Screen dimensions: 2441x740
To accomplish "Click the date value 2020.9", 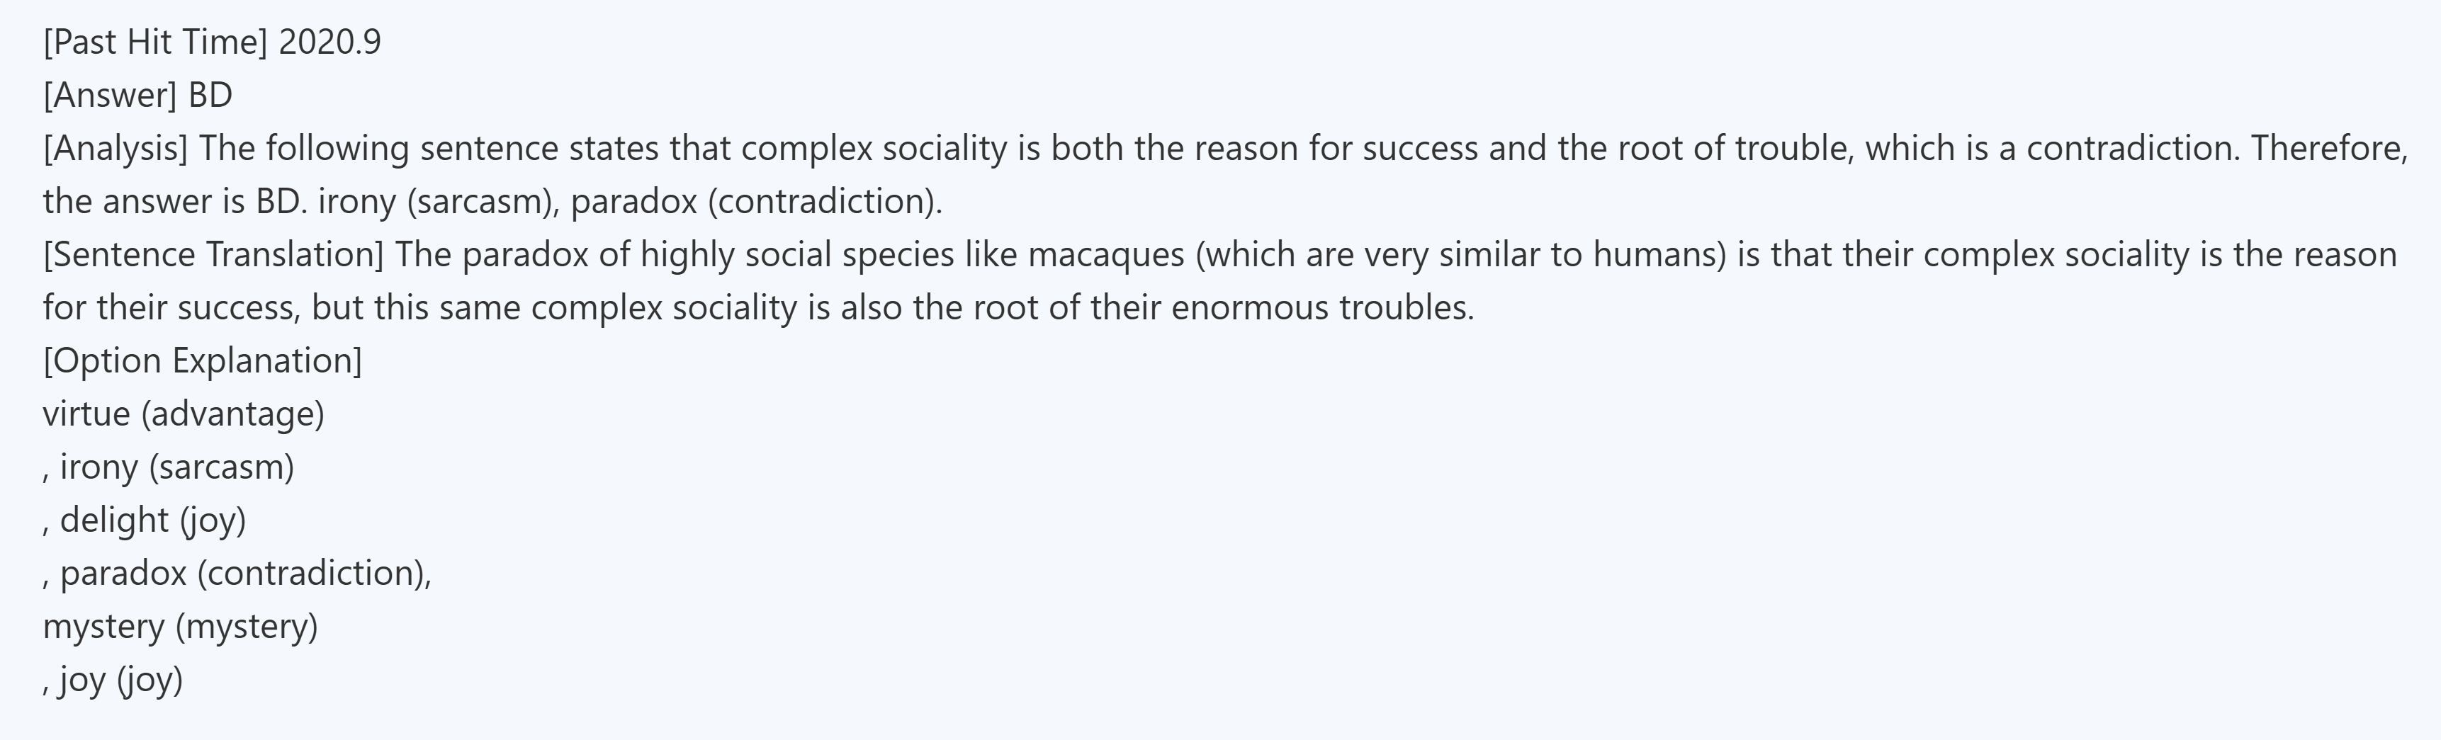I will click(x=329, y=42).
